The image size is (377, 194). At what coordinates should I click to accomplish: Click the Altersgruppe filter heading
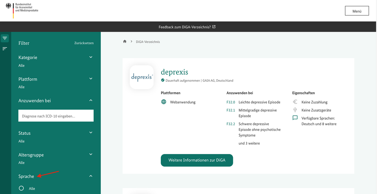[31, 155]
